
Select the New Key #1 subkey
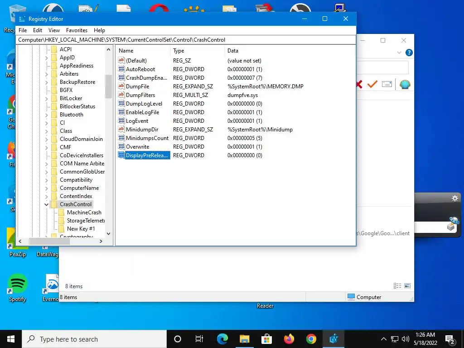(x=81, y=228)
